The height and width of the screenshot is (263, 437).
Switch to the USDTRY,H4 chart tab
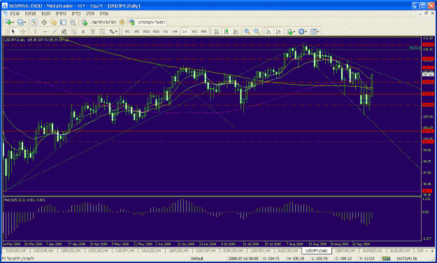click(x=260, y=251)
